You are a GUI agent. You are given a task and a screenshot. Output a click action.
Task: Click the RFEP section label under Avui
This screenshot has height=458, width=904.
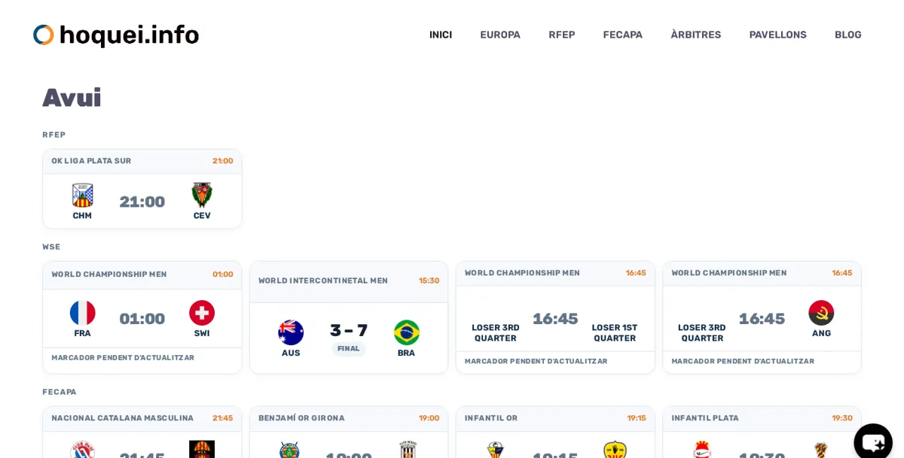[54, 135]
